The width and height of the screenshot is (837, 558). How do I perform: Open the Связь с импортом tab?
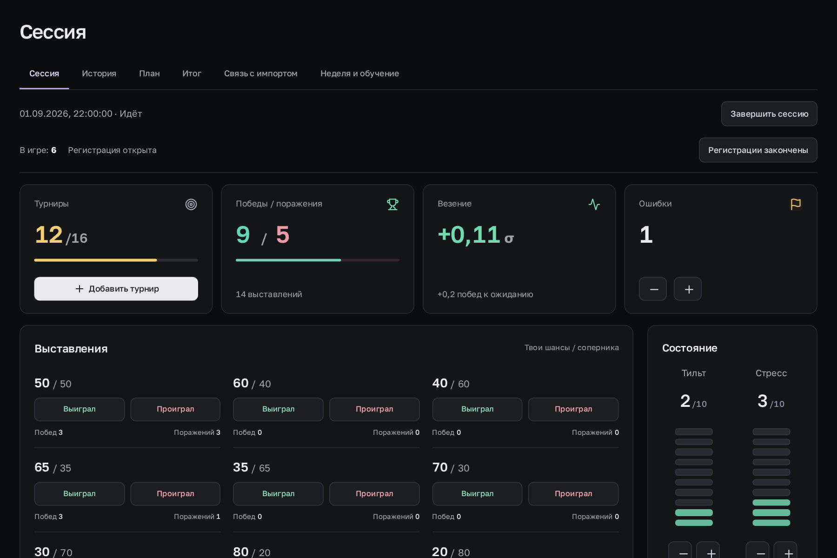click(261, 73)
